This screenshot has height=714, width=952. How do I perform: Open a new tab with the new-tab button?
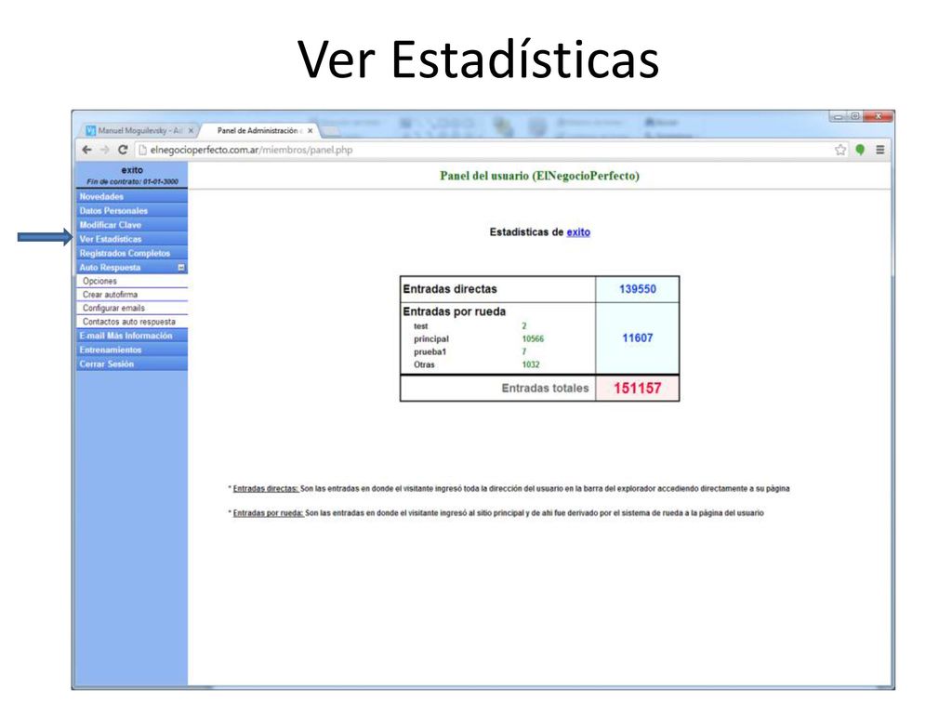click(331, 131)
